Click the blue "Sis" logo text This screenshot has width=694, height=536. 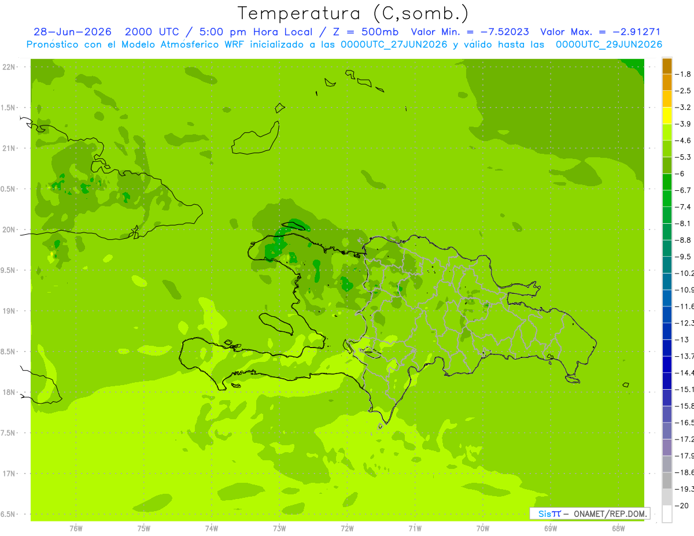(x=544, y=513)
